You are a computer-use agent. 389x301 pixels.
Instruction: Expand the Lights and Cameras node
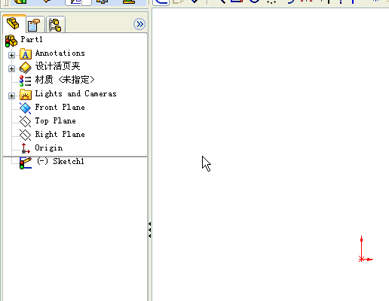pyautogui.click(x=11, y=96)
